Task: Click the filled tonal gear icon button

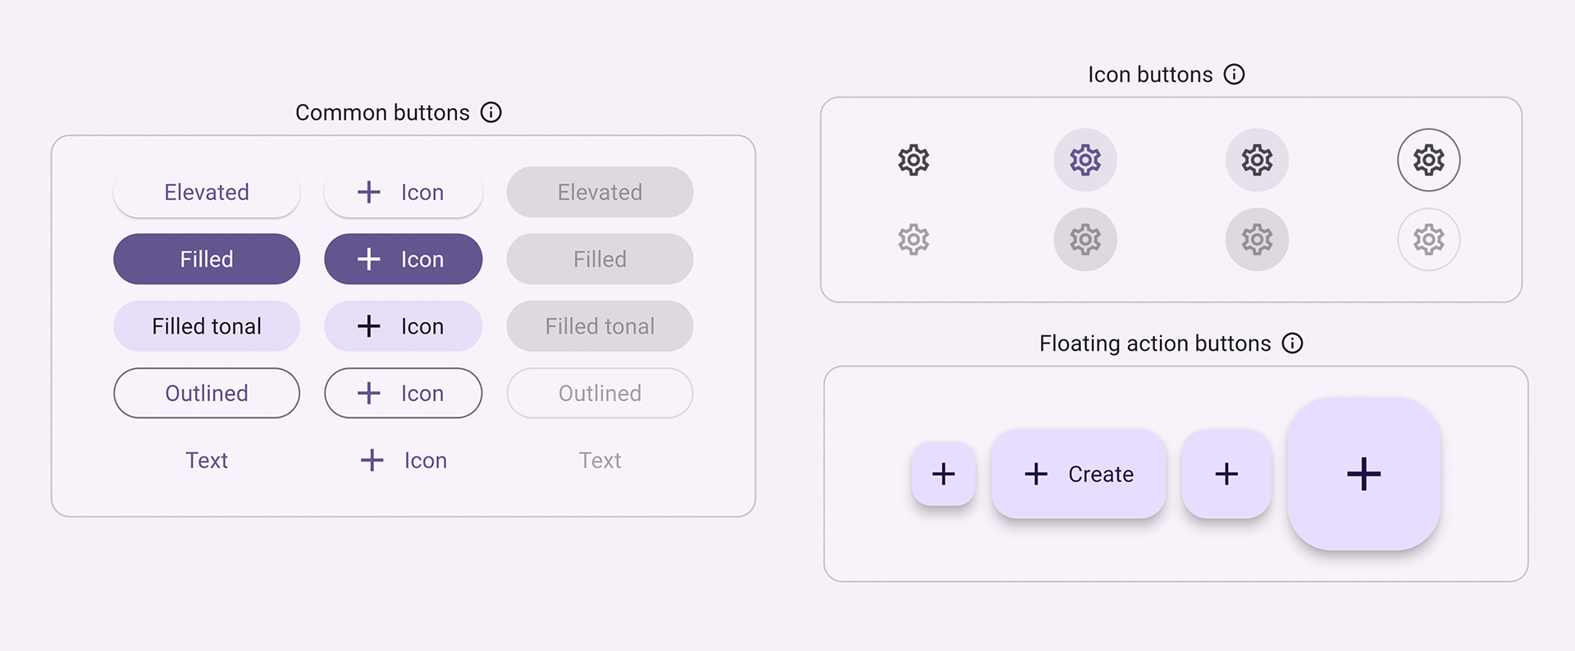Action: (x=1257, y=160)
